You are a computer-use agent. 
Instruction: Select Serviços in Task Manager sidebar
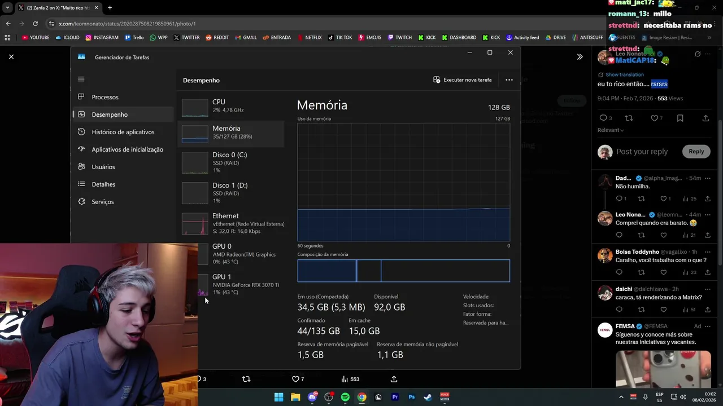click(x=123, y=202)
